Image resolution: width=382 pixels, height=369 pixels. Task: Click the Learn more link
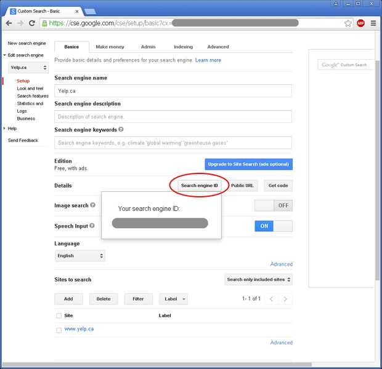coord(208,60)
